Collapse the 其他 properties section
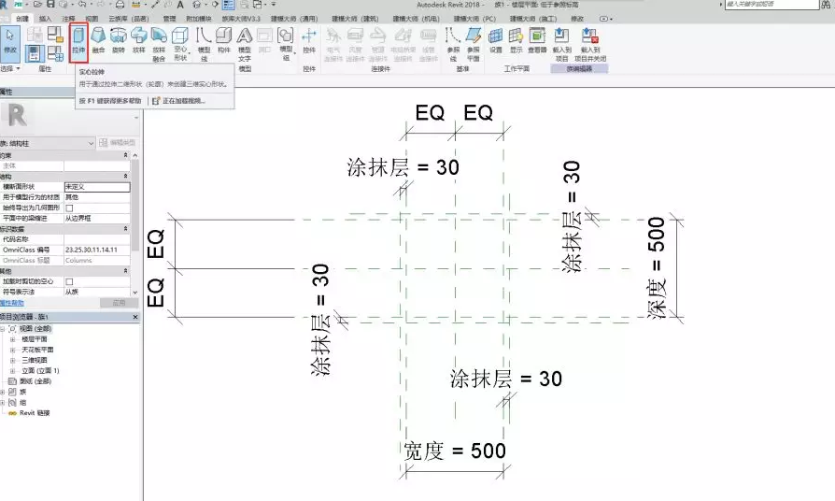This screenshot has width=835, height=501. [x=126, y=271]
